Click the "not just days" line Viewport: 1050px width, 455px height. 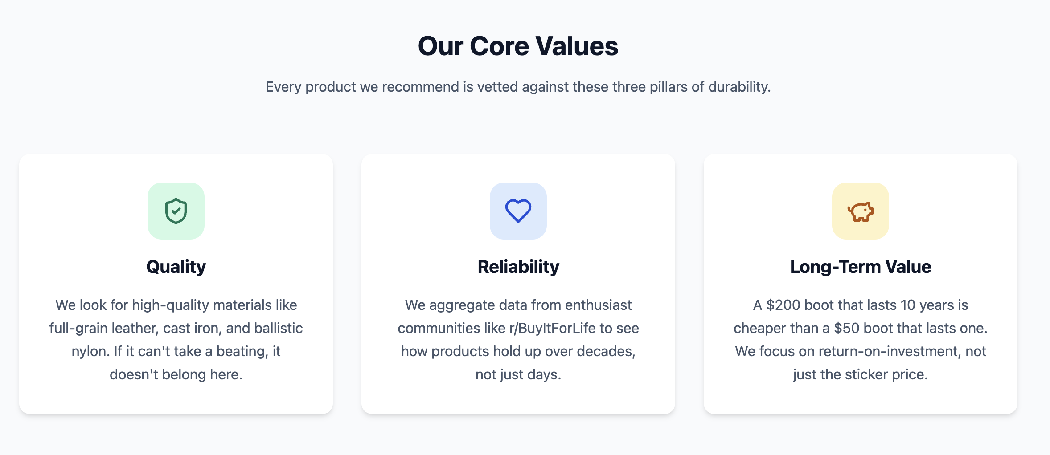point(518,374)
